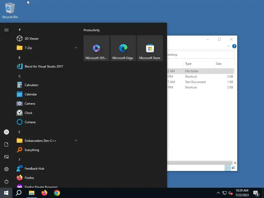
Task: Click the Windows Start button
Action: point(6,193)
